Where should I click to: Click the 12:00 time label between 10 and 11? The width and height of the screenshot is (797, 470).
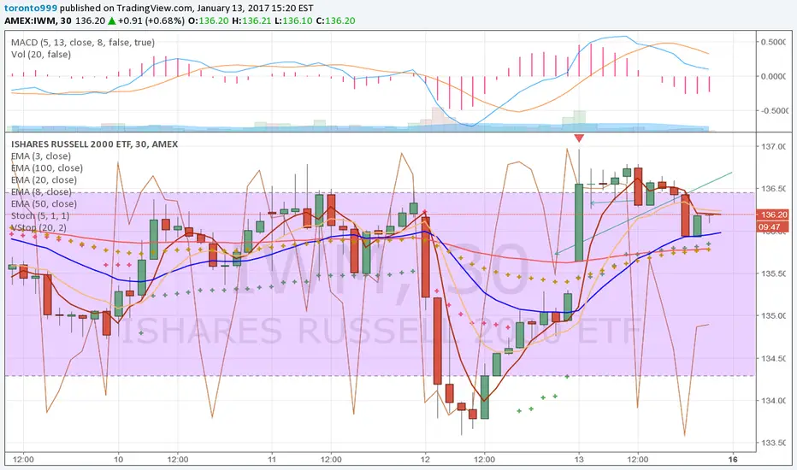(x=177, y=460)
